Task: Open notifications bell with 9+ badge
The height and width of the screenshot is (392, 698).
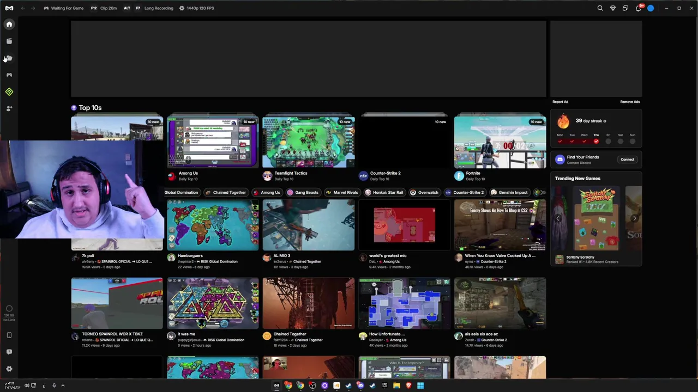Action: pyautogui.click(x=639, y=8)
